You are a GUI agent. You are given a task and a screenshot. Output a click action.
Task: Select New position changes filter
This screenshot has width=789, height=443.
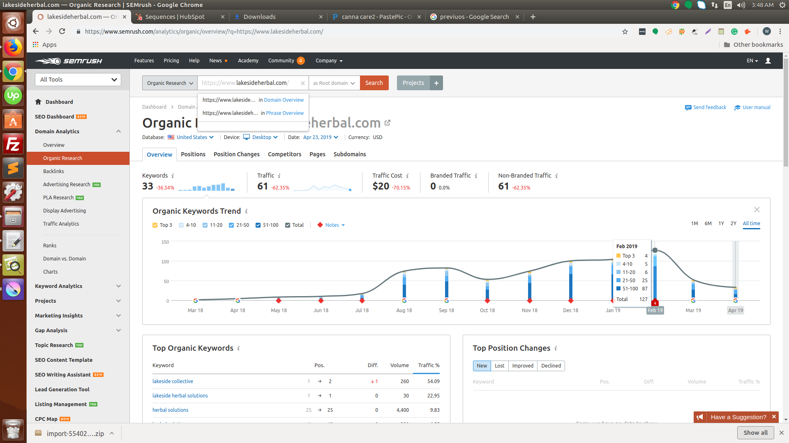click(x=482, y=366)
